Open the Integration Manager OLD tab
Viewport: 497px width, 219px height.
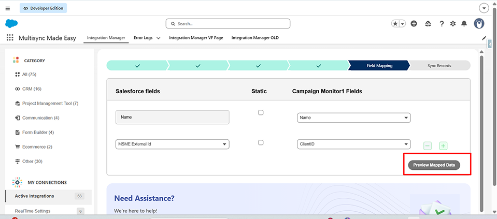pyautogui.click(x=255, y=38)
